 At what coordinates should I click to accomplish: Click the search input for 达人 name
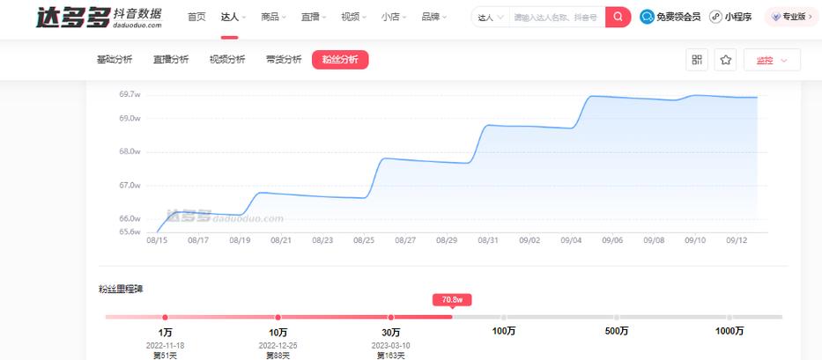[556, 18]
